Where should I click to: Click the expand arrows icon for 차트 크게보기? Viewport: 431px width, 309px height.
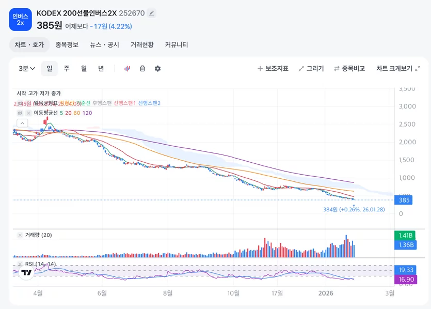(x=418, y=69)
